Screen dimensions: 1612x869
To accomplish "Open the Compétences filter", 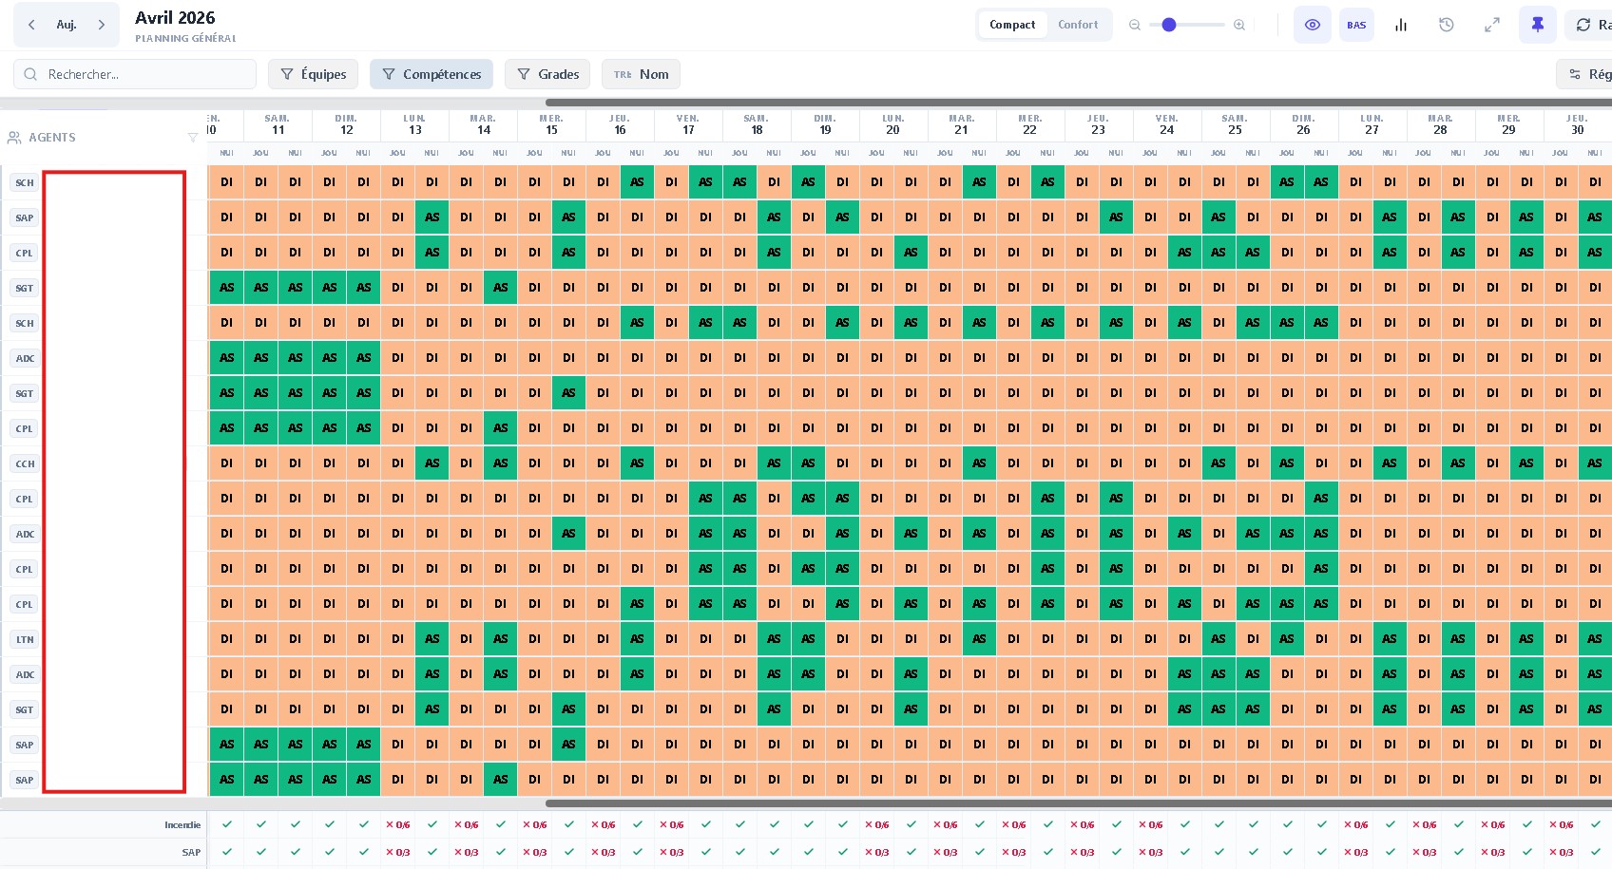I will 432,74.
